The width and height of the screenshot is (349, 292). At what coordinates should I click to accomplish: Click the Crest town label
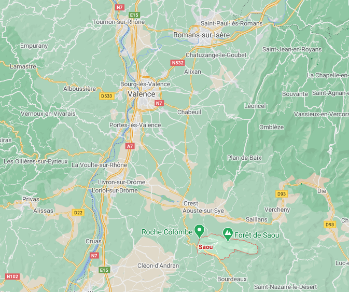click(191, 203)
